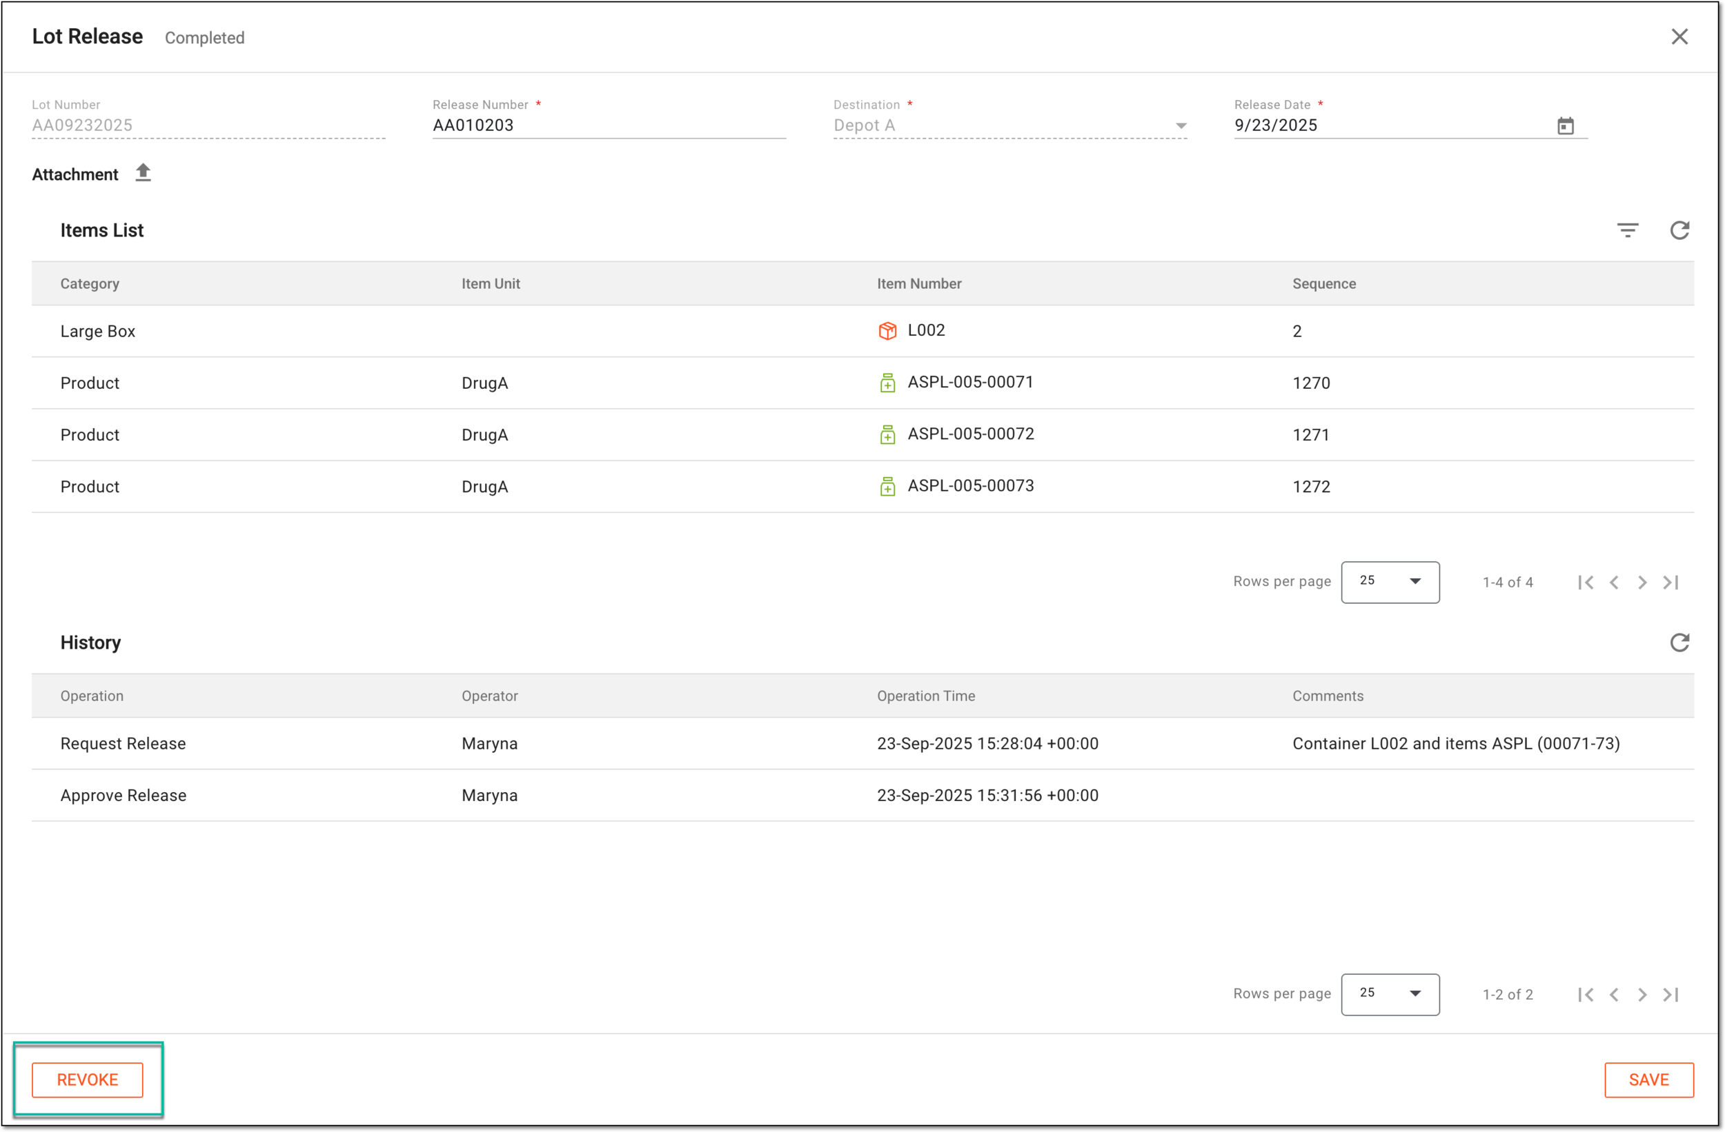The height and width of the screenshot is (1132, 1725).
Task: Click the ASPL-005-00072 product icon
Action: pyautogui.click(x=888, y=434)
